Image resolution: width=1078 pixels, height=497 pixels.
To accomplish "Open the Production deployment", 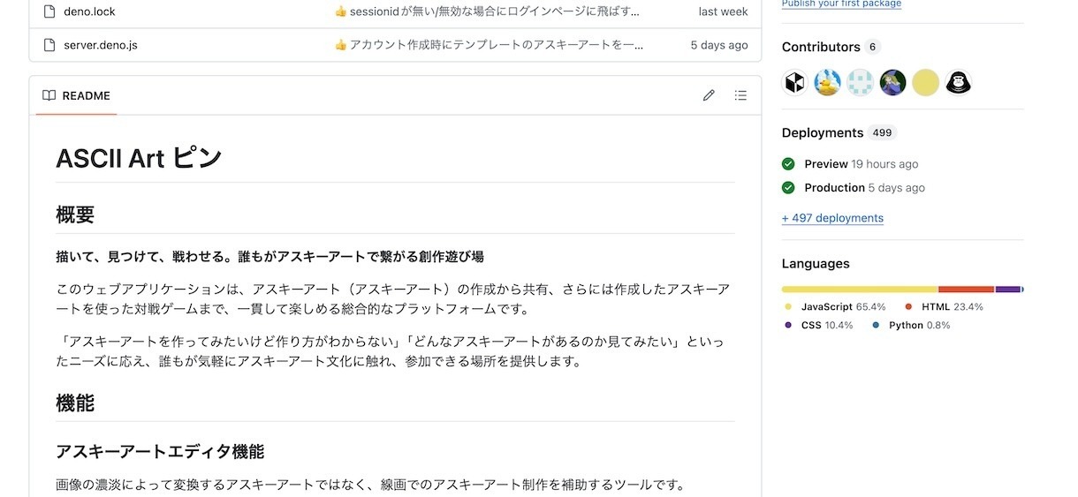I will pyautogui.click(x=834, y=187).
